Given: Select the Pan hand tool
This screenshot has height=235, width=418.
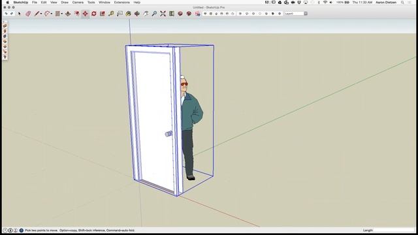Looking at the screenshot, I should point(146,14).
